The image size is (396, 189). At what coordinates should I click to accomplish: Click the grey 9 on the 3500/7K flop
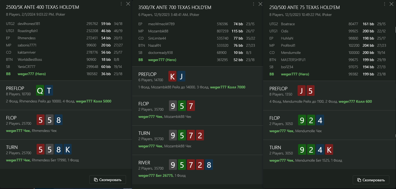pyautogui.click(x=173, y=106)
